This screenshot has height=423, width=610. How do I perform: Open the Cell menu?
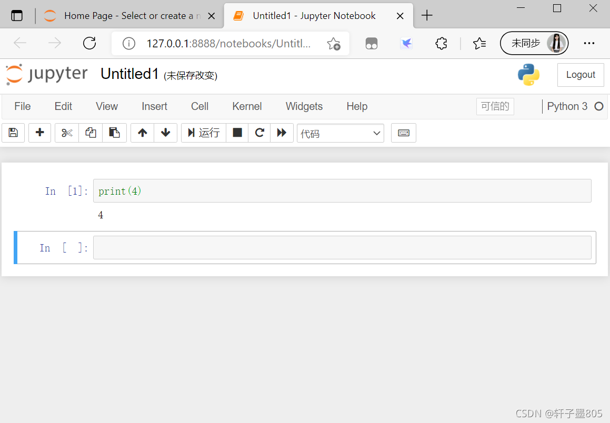pos(199,106)
